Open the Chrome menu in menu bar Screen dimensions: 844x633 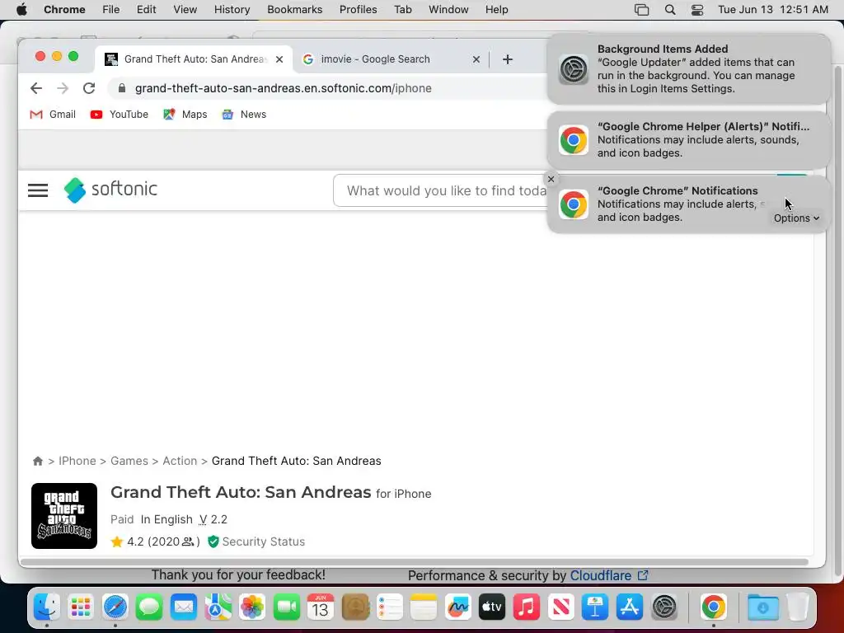coord(64,10)
